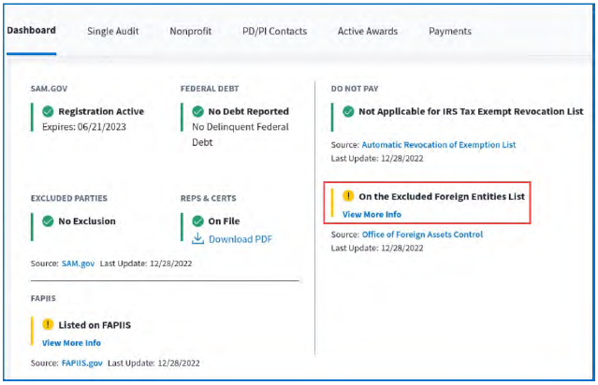The width and height of the screenshot is (598, 385).
Task: Click the Listed on FAPIIS warning icon
Action: 48,324
